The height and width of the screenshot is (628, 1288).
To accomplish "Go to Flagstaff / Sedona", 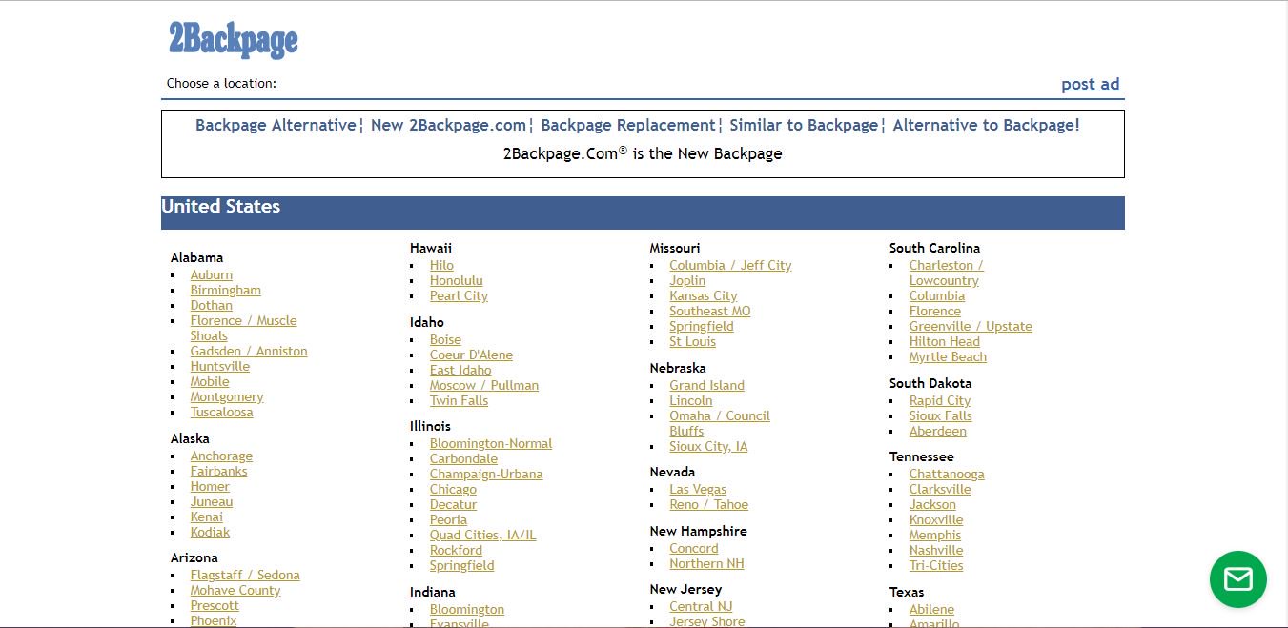I will tap(245, 575).
